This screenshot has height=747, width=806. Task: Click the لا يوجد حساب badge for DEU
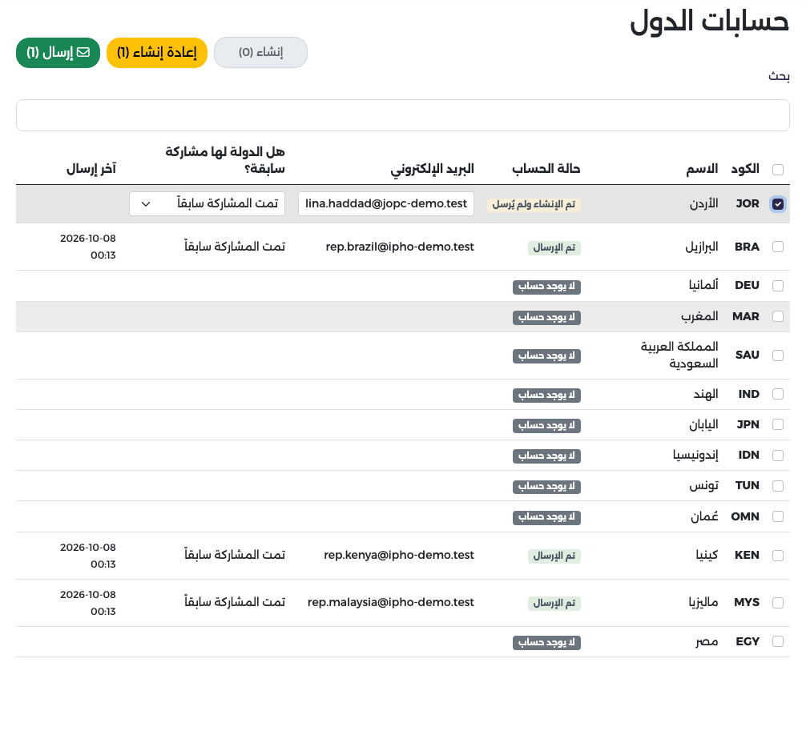(x=546, y=287)
